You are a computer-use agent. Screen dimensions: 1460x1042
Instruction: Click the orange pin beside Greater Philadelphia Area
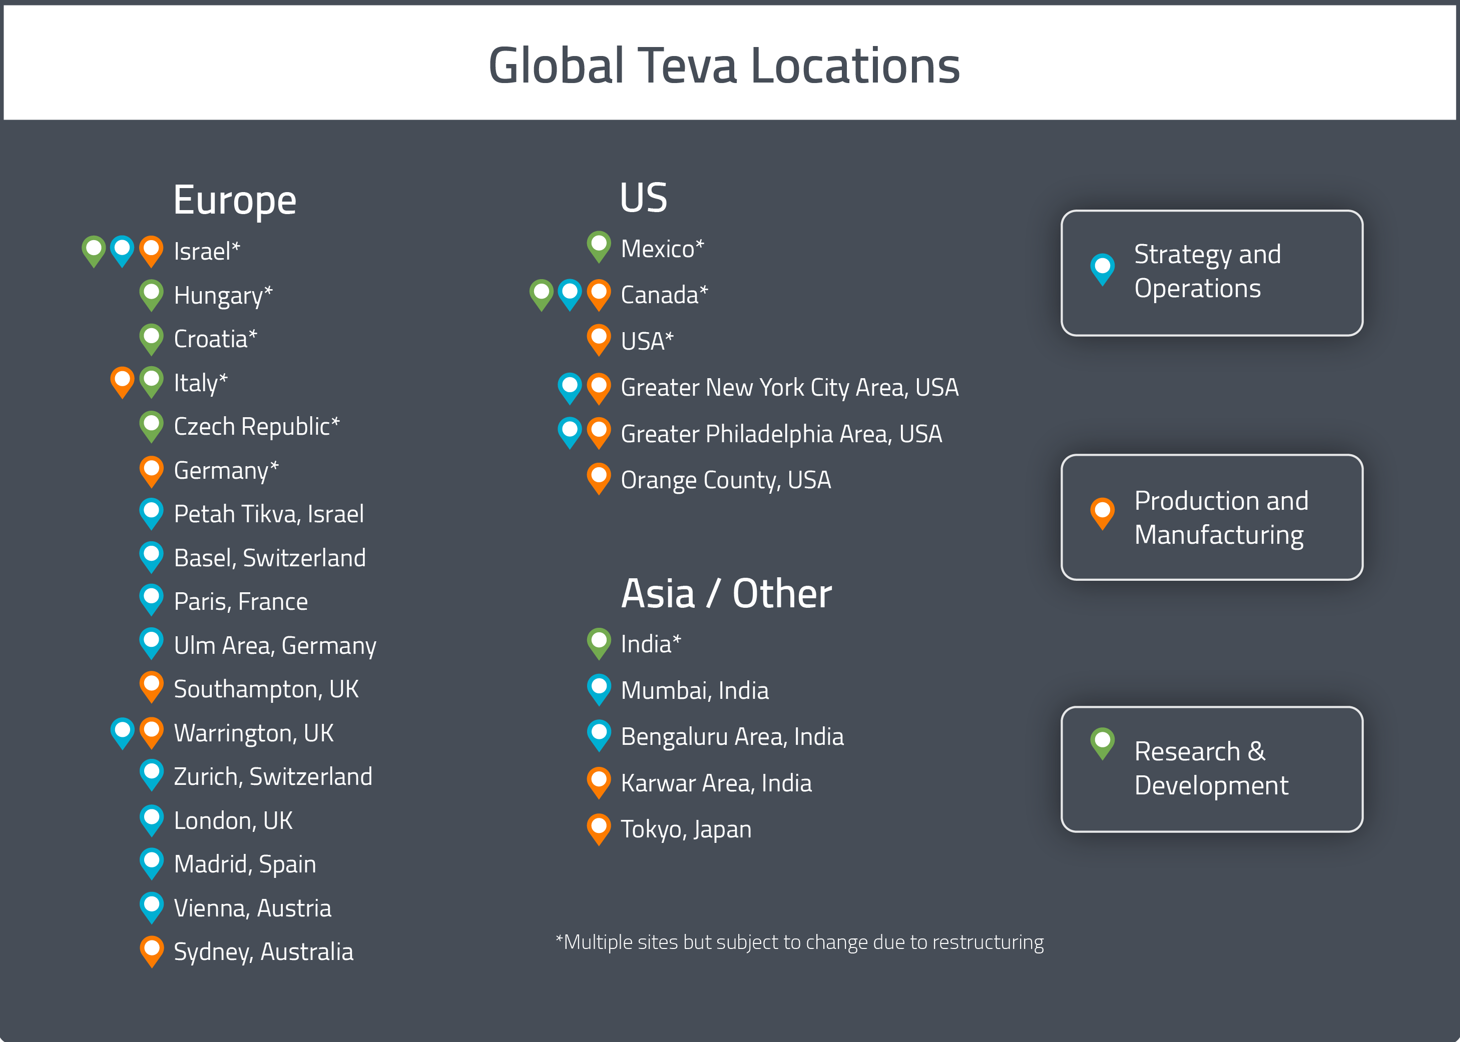pos(599,433)
